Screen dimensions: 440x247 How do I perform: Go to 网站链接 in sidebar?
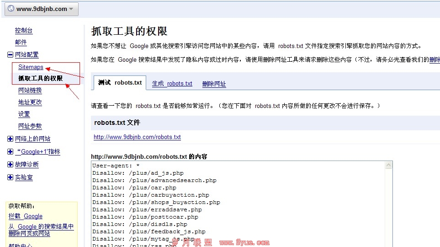(x=30, y=91)
